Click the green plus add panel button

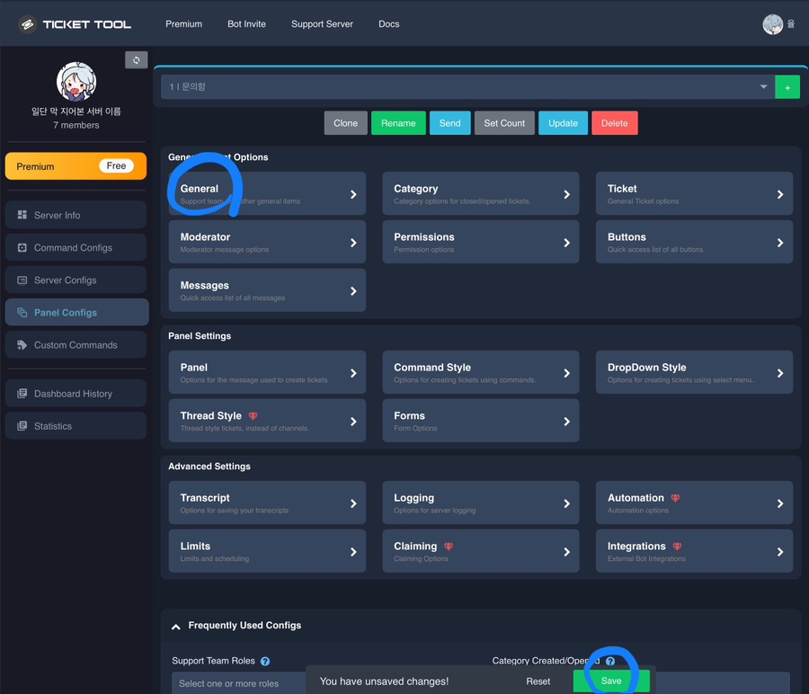(x=787, y=87)
